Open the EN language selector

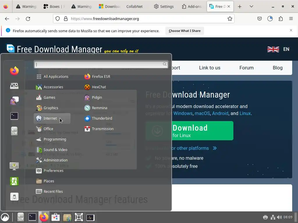point(278,49)
